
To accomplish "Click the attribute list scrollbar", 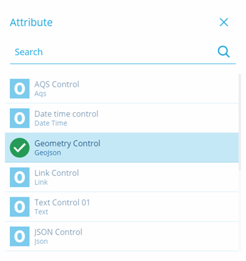I will (240, 122).
